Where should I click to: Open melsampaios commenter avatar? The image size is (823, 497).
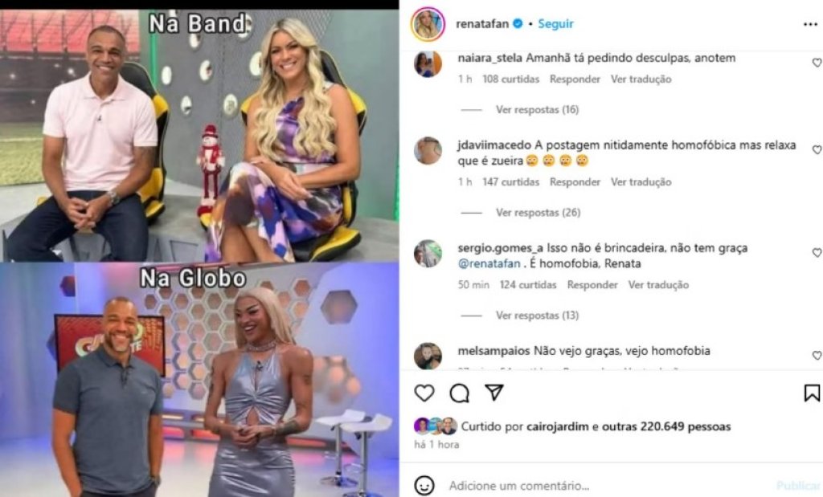tap(428, 356)
